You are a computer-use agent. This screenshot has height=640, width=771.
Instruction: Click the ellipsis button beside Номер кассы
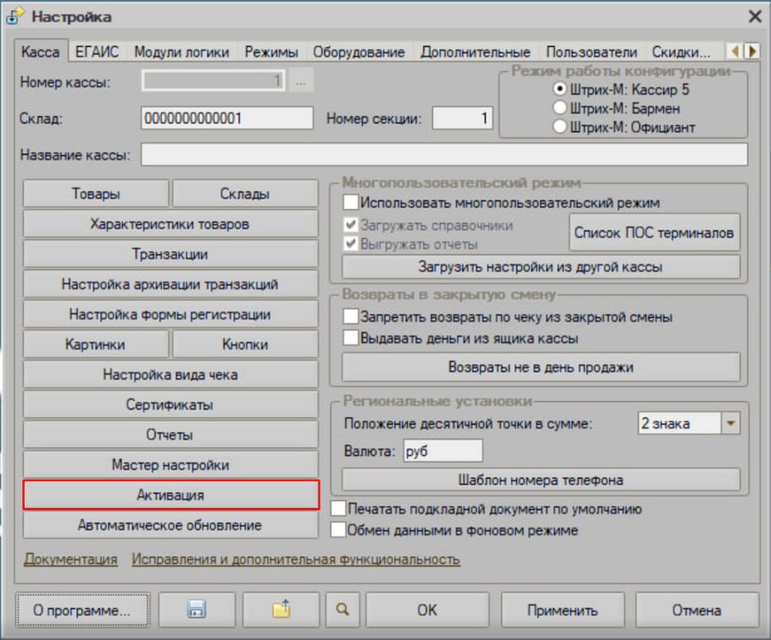(301, 81)
